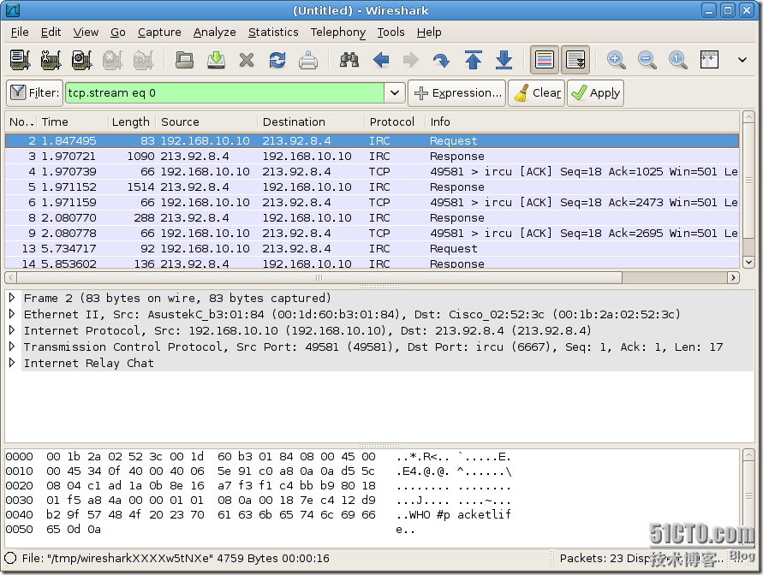763x575 pixels.
Task: Toggle colorize packet list button
Action: [x=544, y=60]
